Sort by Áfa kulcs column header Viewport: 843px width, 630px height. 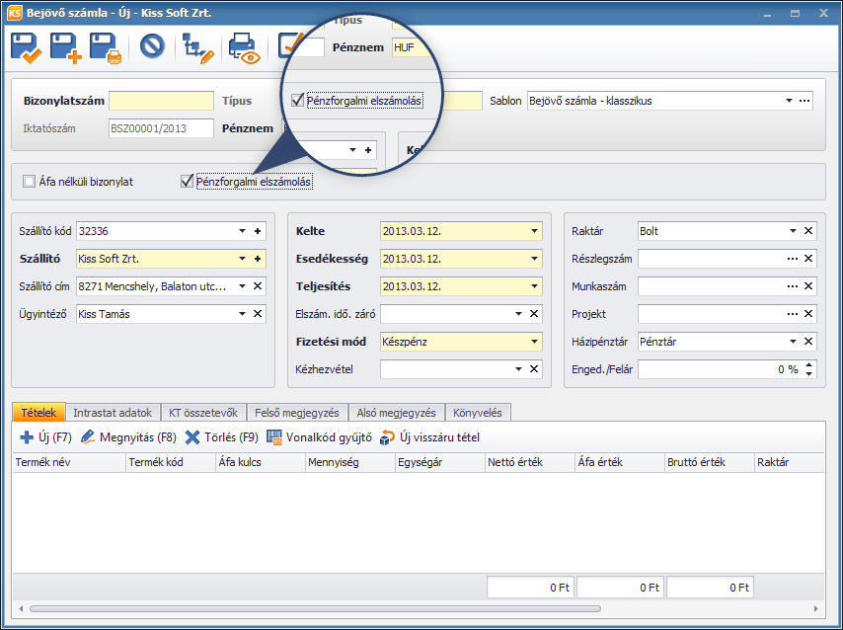pyautogui.click(x=261, y=462)
